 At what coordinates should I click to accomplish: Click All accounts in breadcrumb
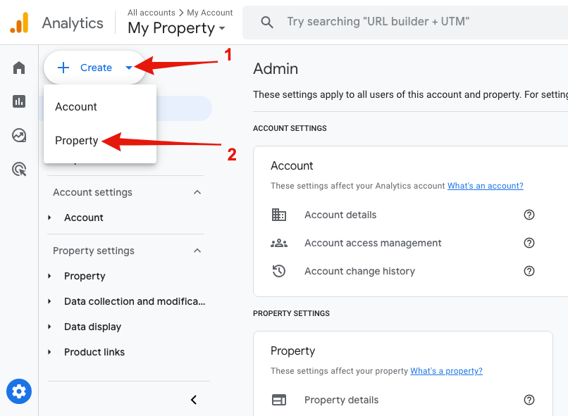(x=151, y=13)
